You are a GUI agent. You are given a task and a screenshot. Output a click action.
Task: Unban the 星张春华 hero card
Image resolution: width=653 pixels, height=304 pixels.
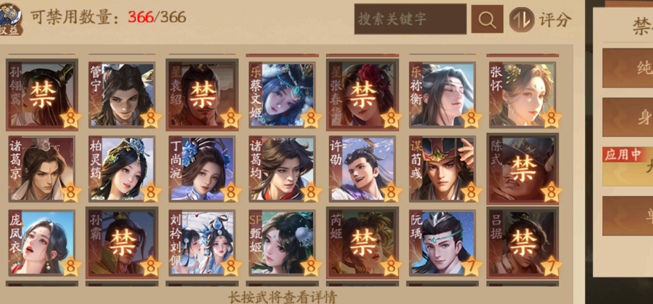point(362,95)
